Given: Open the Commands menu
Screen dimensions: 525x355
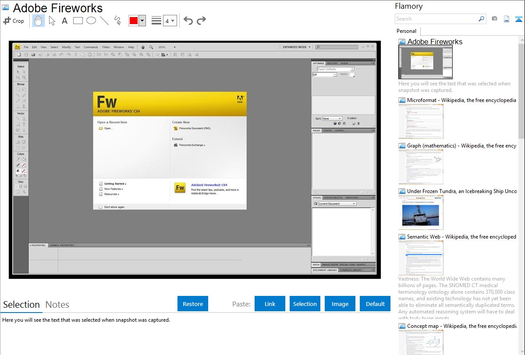Looking at the screenshot, I should (91, 47).
